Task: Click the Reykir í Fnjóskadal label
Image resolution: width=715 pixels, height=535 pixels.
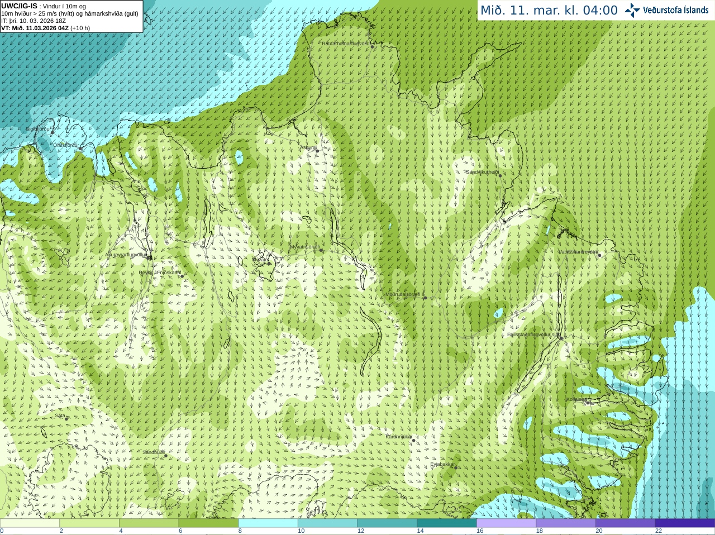Action: (160, 273)
